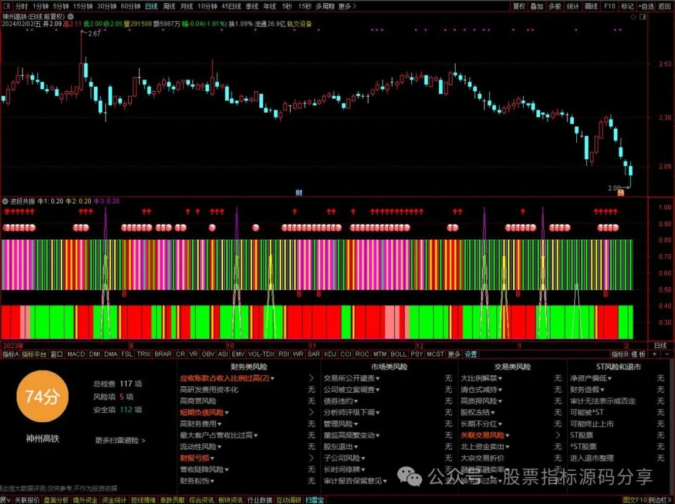Viewport: 675px width, 504px height.
Task: Click the 预 marker near the 2.00 low
Action: click(x=621, y=193)
